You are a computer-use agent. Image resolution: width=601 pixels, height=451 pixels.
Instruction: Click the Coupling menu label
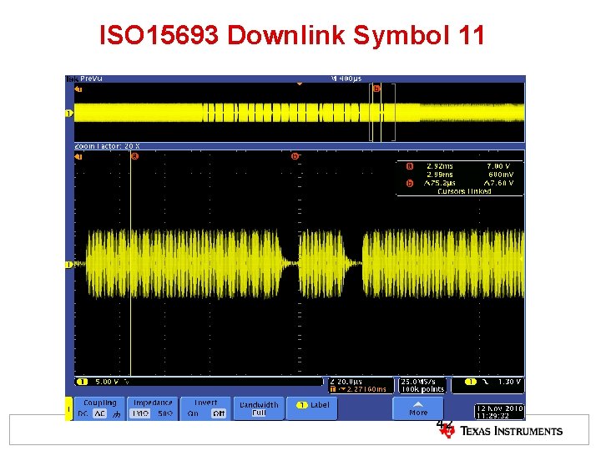tap(99, 403)
